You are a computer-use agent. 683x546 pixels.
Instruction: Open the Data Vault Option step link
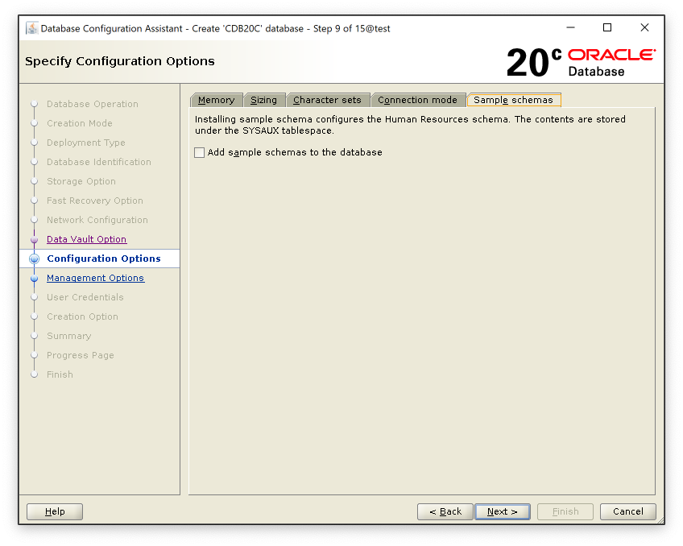pyautogui.click(x=86, y=239)
